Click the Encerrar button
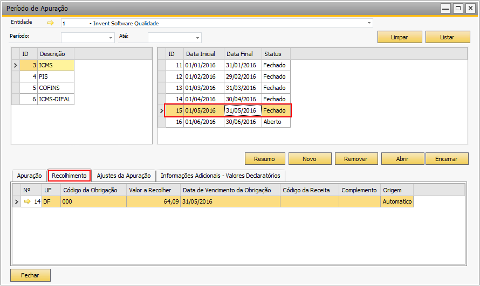Screen dimensions: 480x286 [447, 159]
